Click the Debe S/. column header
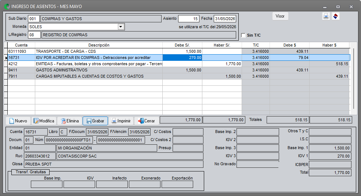This screenshot has height=196, width=361. [183, 45]
